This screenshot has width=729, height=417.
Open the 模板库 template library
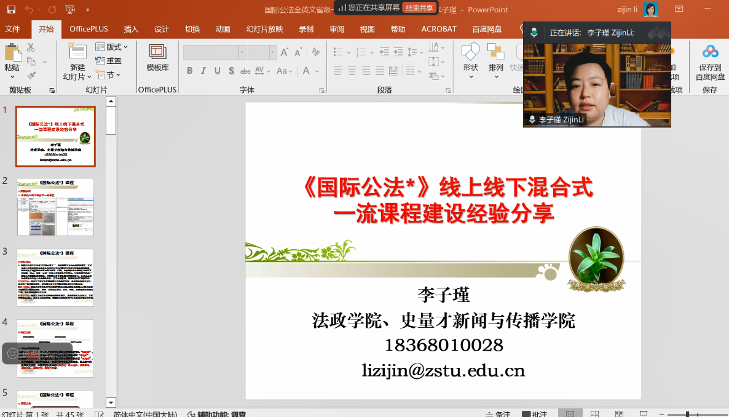coord(157,58)
